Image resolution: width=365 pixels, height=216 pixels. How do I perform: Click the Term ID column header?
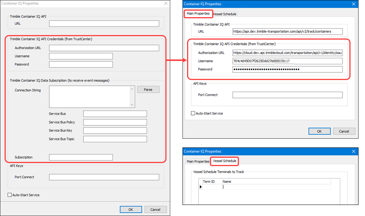[212, 182]
